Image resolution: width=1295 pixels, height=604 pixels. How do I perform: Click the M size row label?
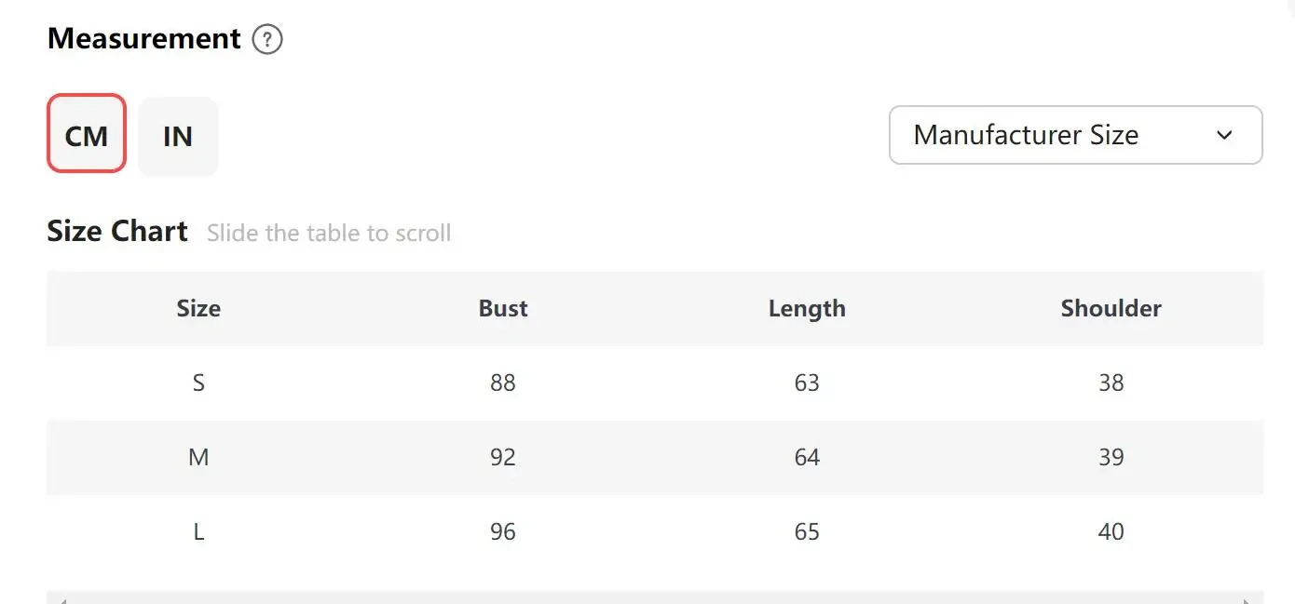198,457
